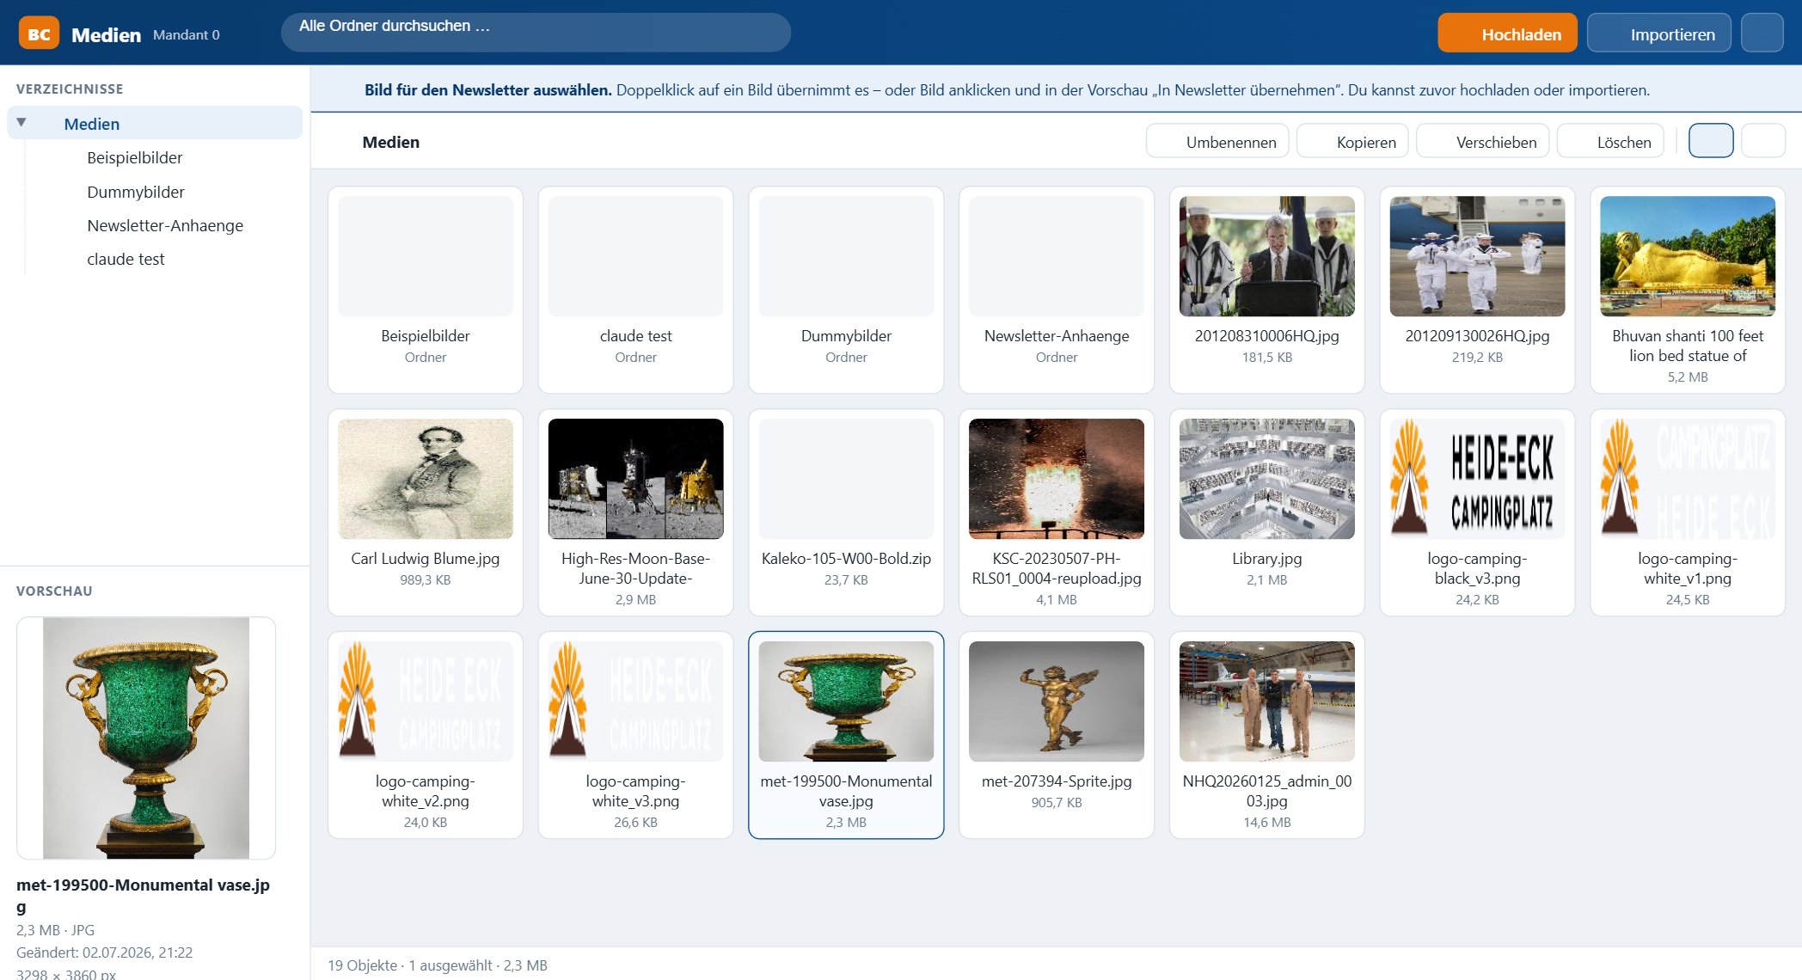This screenshot has width=1802, height=980.
Task: Select the Kaleko-105-W00-Bold.zip file card
Action: [846, 512]
